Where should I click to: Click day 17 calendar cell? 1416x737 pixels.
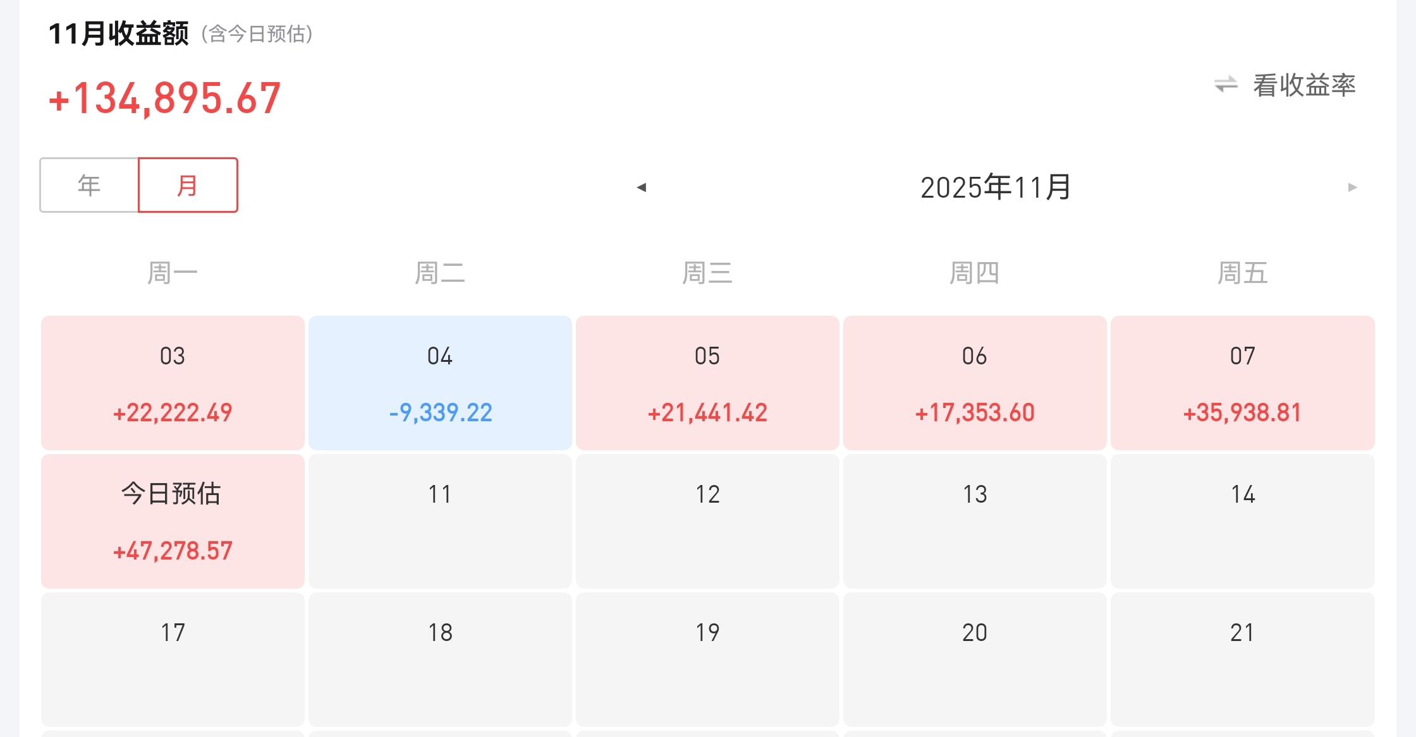click(173, 659)
